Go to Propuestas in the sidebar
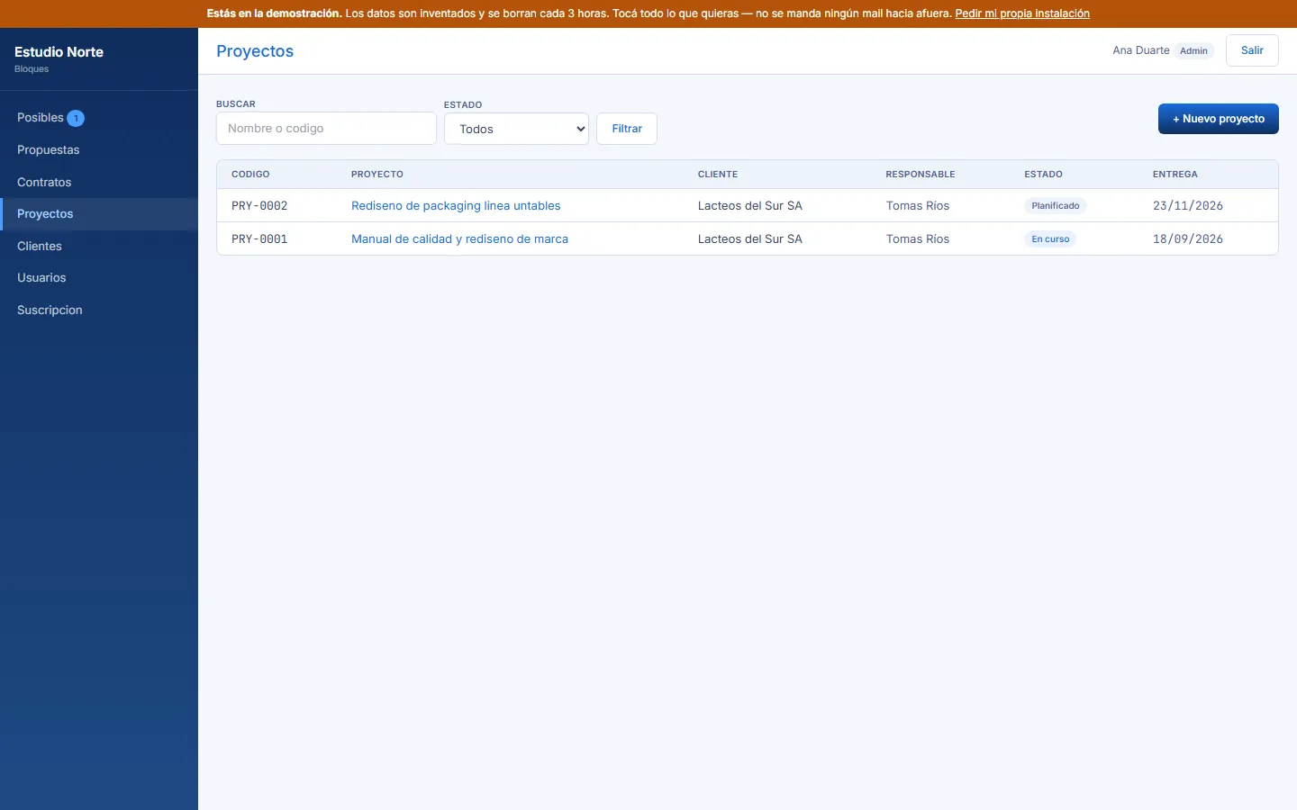The height and width of the screenshot is (810, 1297). click(x=98, y=150)
